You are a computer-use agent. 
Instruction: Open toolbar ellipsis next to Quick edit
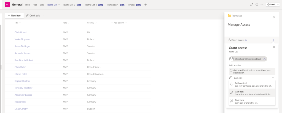pyautogui.click(x=44, y=16)
